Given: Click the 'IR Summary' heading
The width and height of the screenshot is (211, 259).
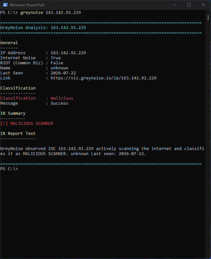Looking at the screenshot, I should coord(13,113).
